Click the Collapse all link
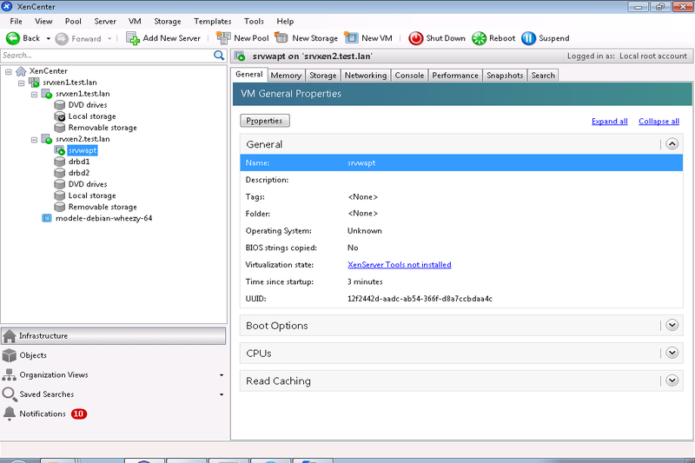The height and width of the screenshot is (463, 695). click(659, 122)
